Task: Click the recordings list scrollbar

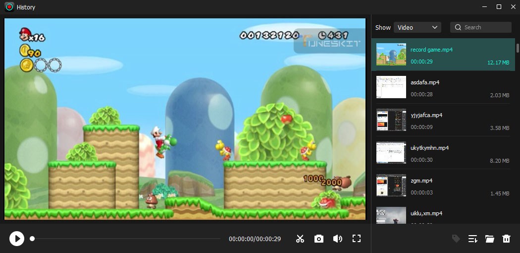Action: 518,48
